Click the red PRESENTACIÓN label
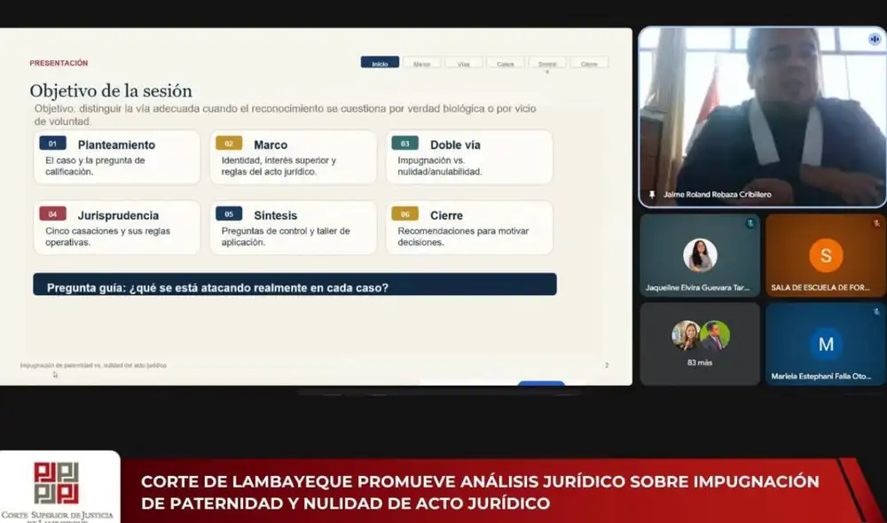Image resolution: width=887 pixels, height=523 pixels. tap(59, 63)
